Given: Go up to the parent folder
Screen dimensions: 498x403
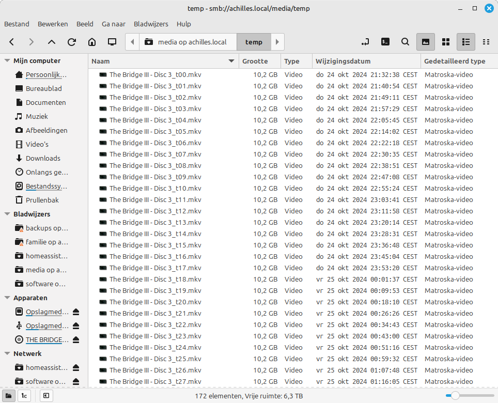Looking at the screenshot, I should pos(52,42).
